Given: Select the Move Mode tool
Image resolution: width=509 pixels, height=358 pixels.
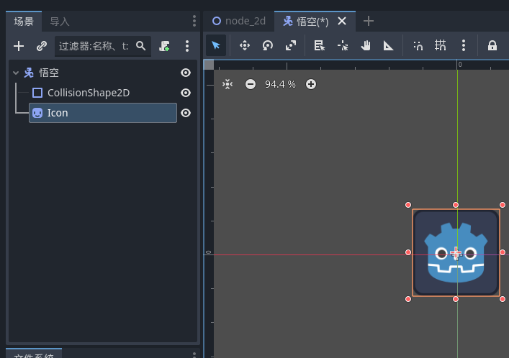Looking at the screenshot, I should 244,45.
